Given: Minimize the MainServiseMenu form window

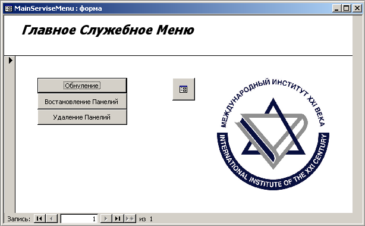Looking at the screenshot, I should pos(336,8).
